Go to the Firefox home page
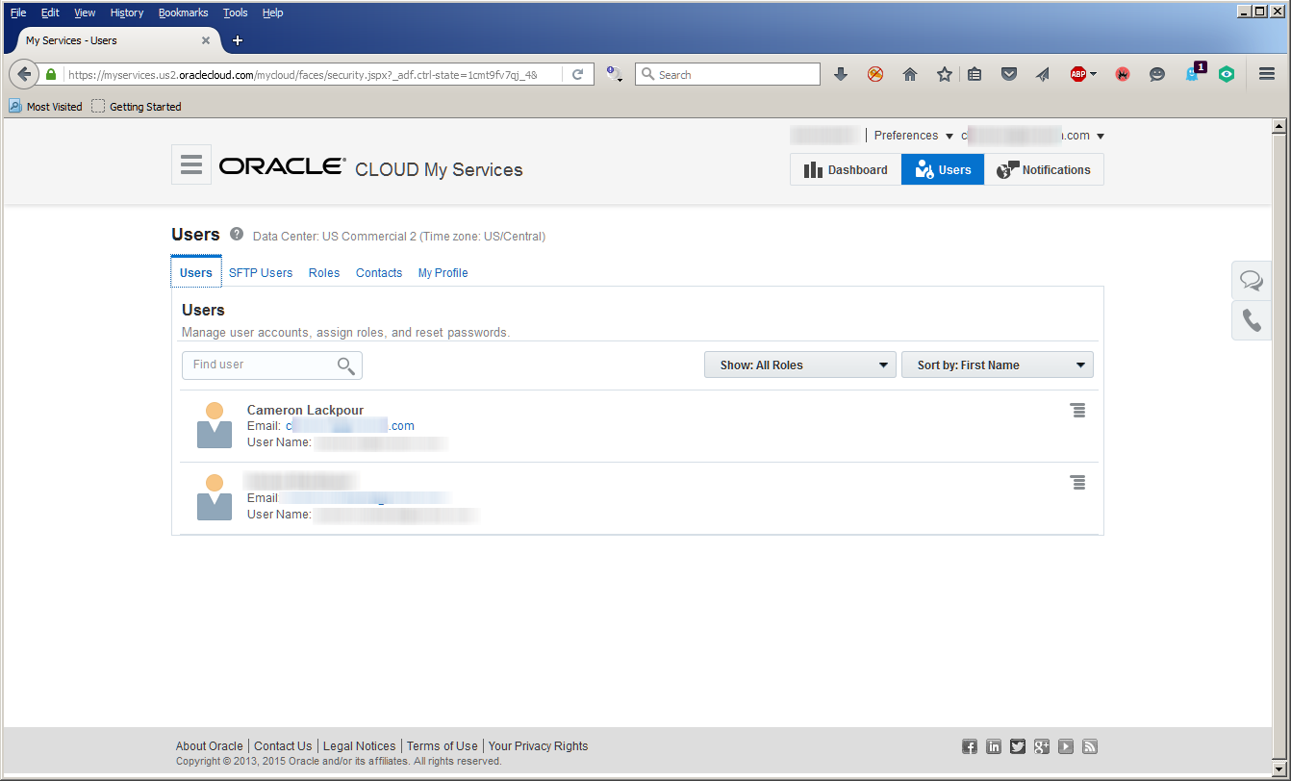 pos(910,74)
